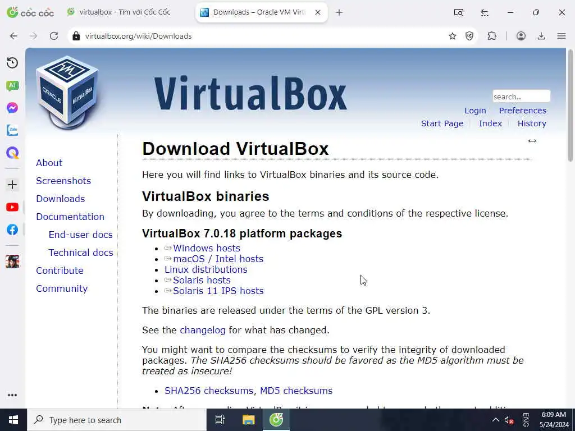
Task: Open End-user docs in left menu
Action: click(81, 235)
